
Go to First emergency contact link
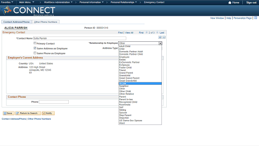[141, 32]
